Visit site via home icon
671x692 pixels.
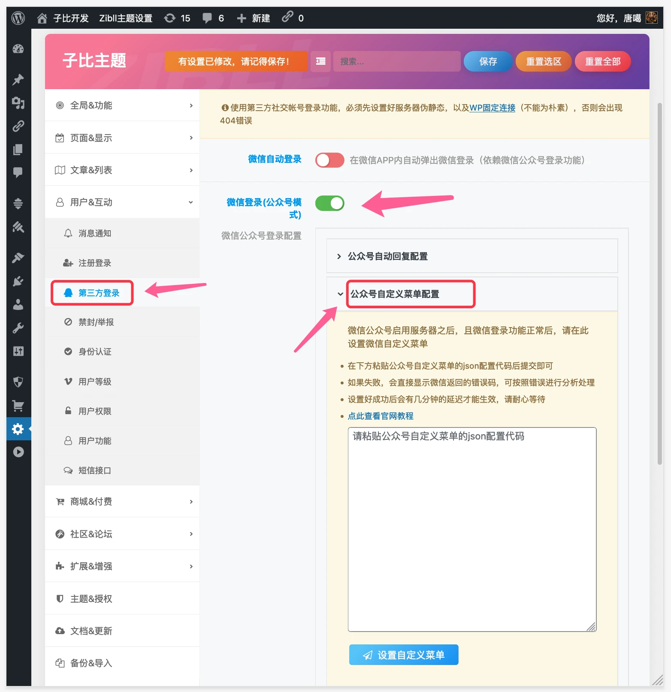point(42,18)
